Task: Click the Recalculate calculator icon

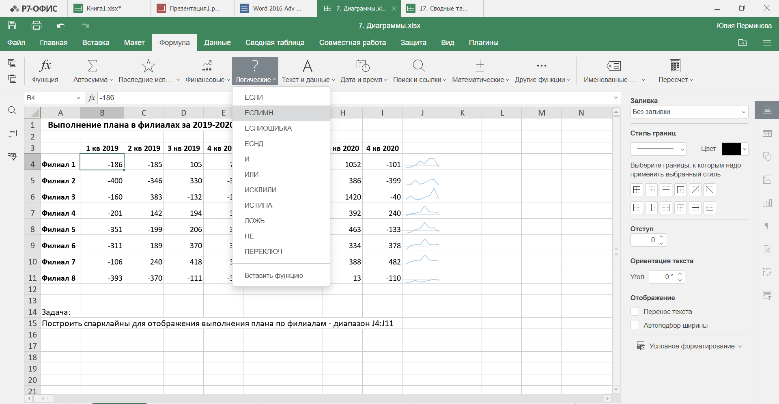Action: (675, 66)
